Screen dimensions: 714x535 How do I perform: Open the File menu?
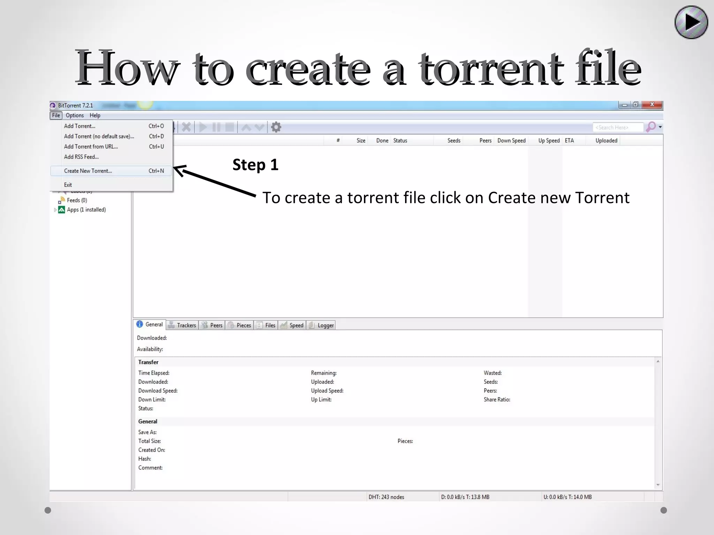(x=56, y=115)
